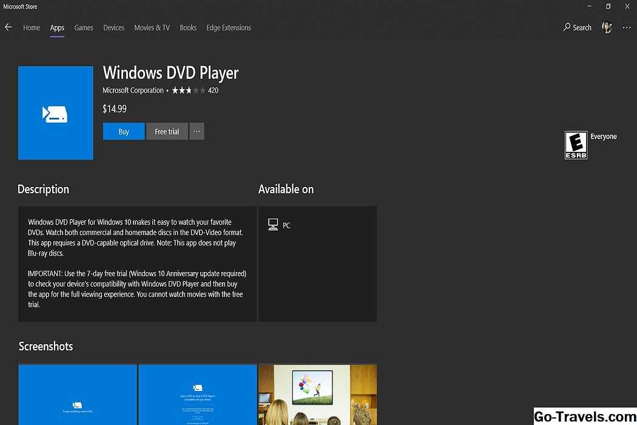Click the PC device icon
The width and height of the screenshot is (637, 425).
[x=273, y=225]
